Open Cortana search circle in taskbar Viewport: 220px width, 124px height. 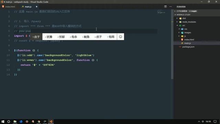point(9,122)
